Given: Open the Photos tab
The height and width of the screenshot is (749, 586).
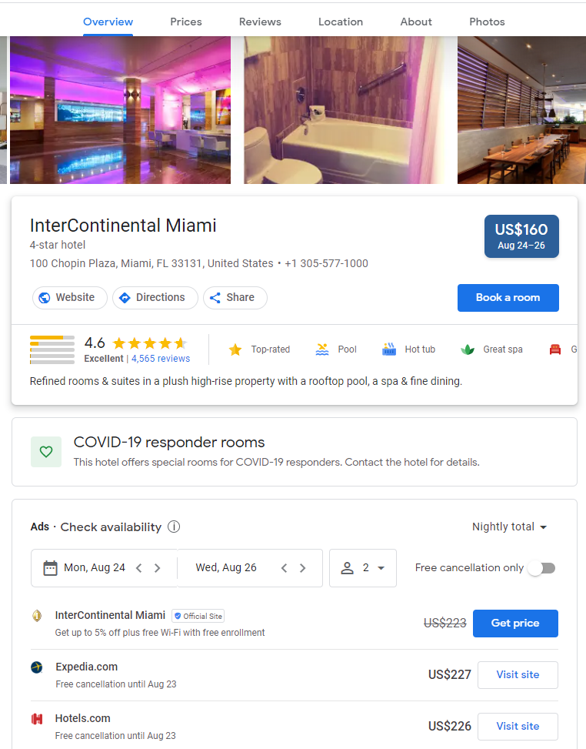Looking at the screenshot, I should 487,22.
